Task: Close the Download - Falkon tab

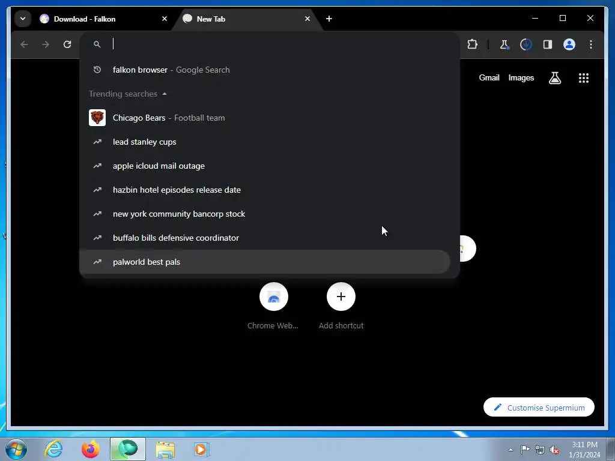Action: (165, 19)
